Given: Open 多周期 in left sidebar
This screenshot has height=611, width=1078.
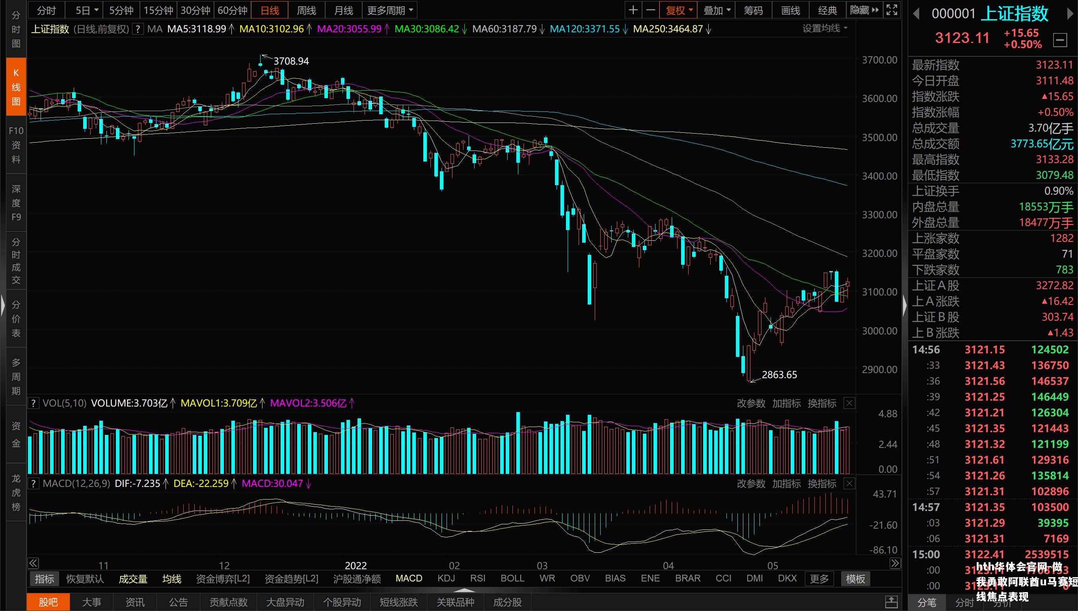Looking at the screenshot, I should (16, 377).
